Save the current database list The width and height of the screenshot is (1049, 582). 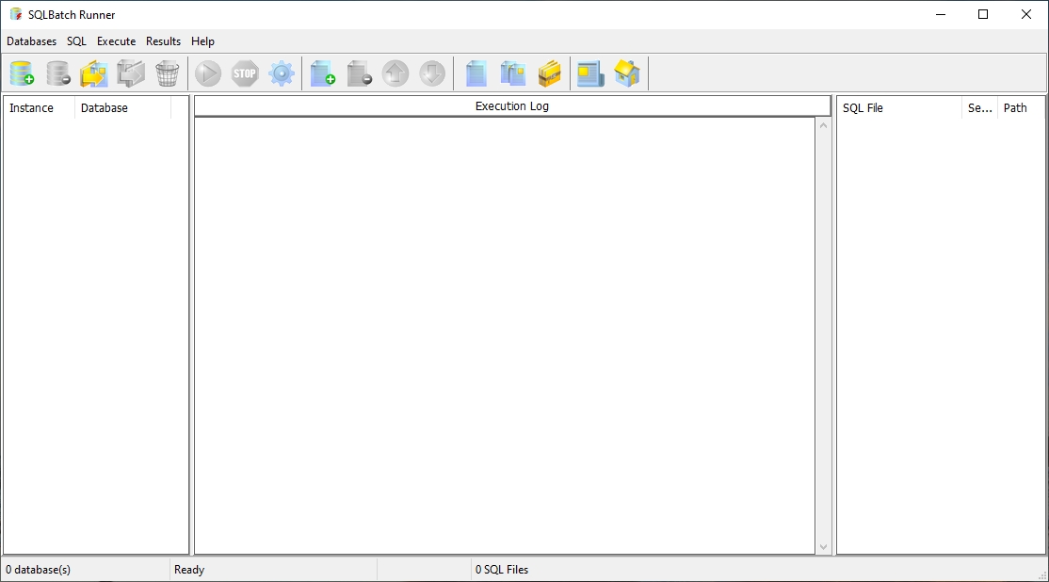[131, 73]
